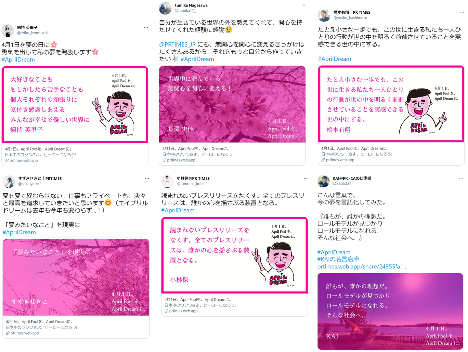Click Fumika Nagasawa's profile avatar

click(165, 8)
